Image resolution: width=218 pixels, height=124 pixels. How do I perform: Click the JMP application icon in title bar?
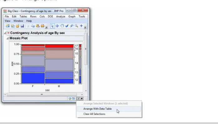(5, 11)
